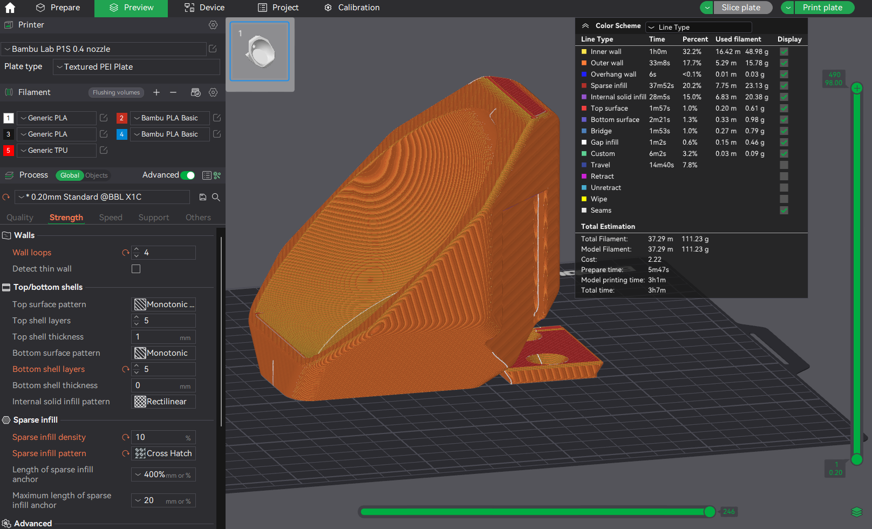The image size is (872, 529).
Task: Add a filament with the plus icon
Action: point(156,92)
